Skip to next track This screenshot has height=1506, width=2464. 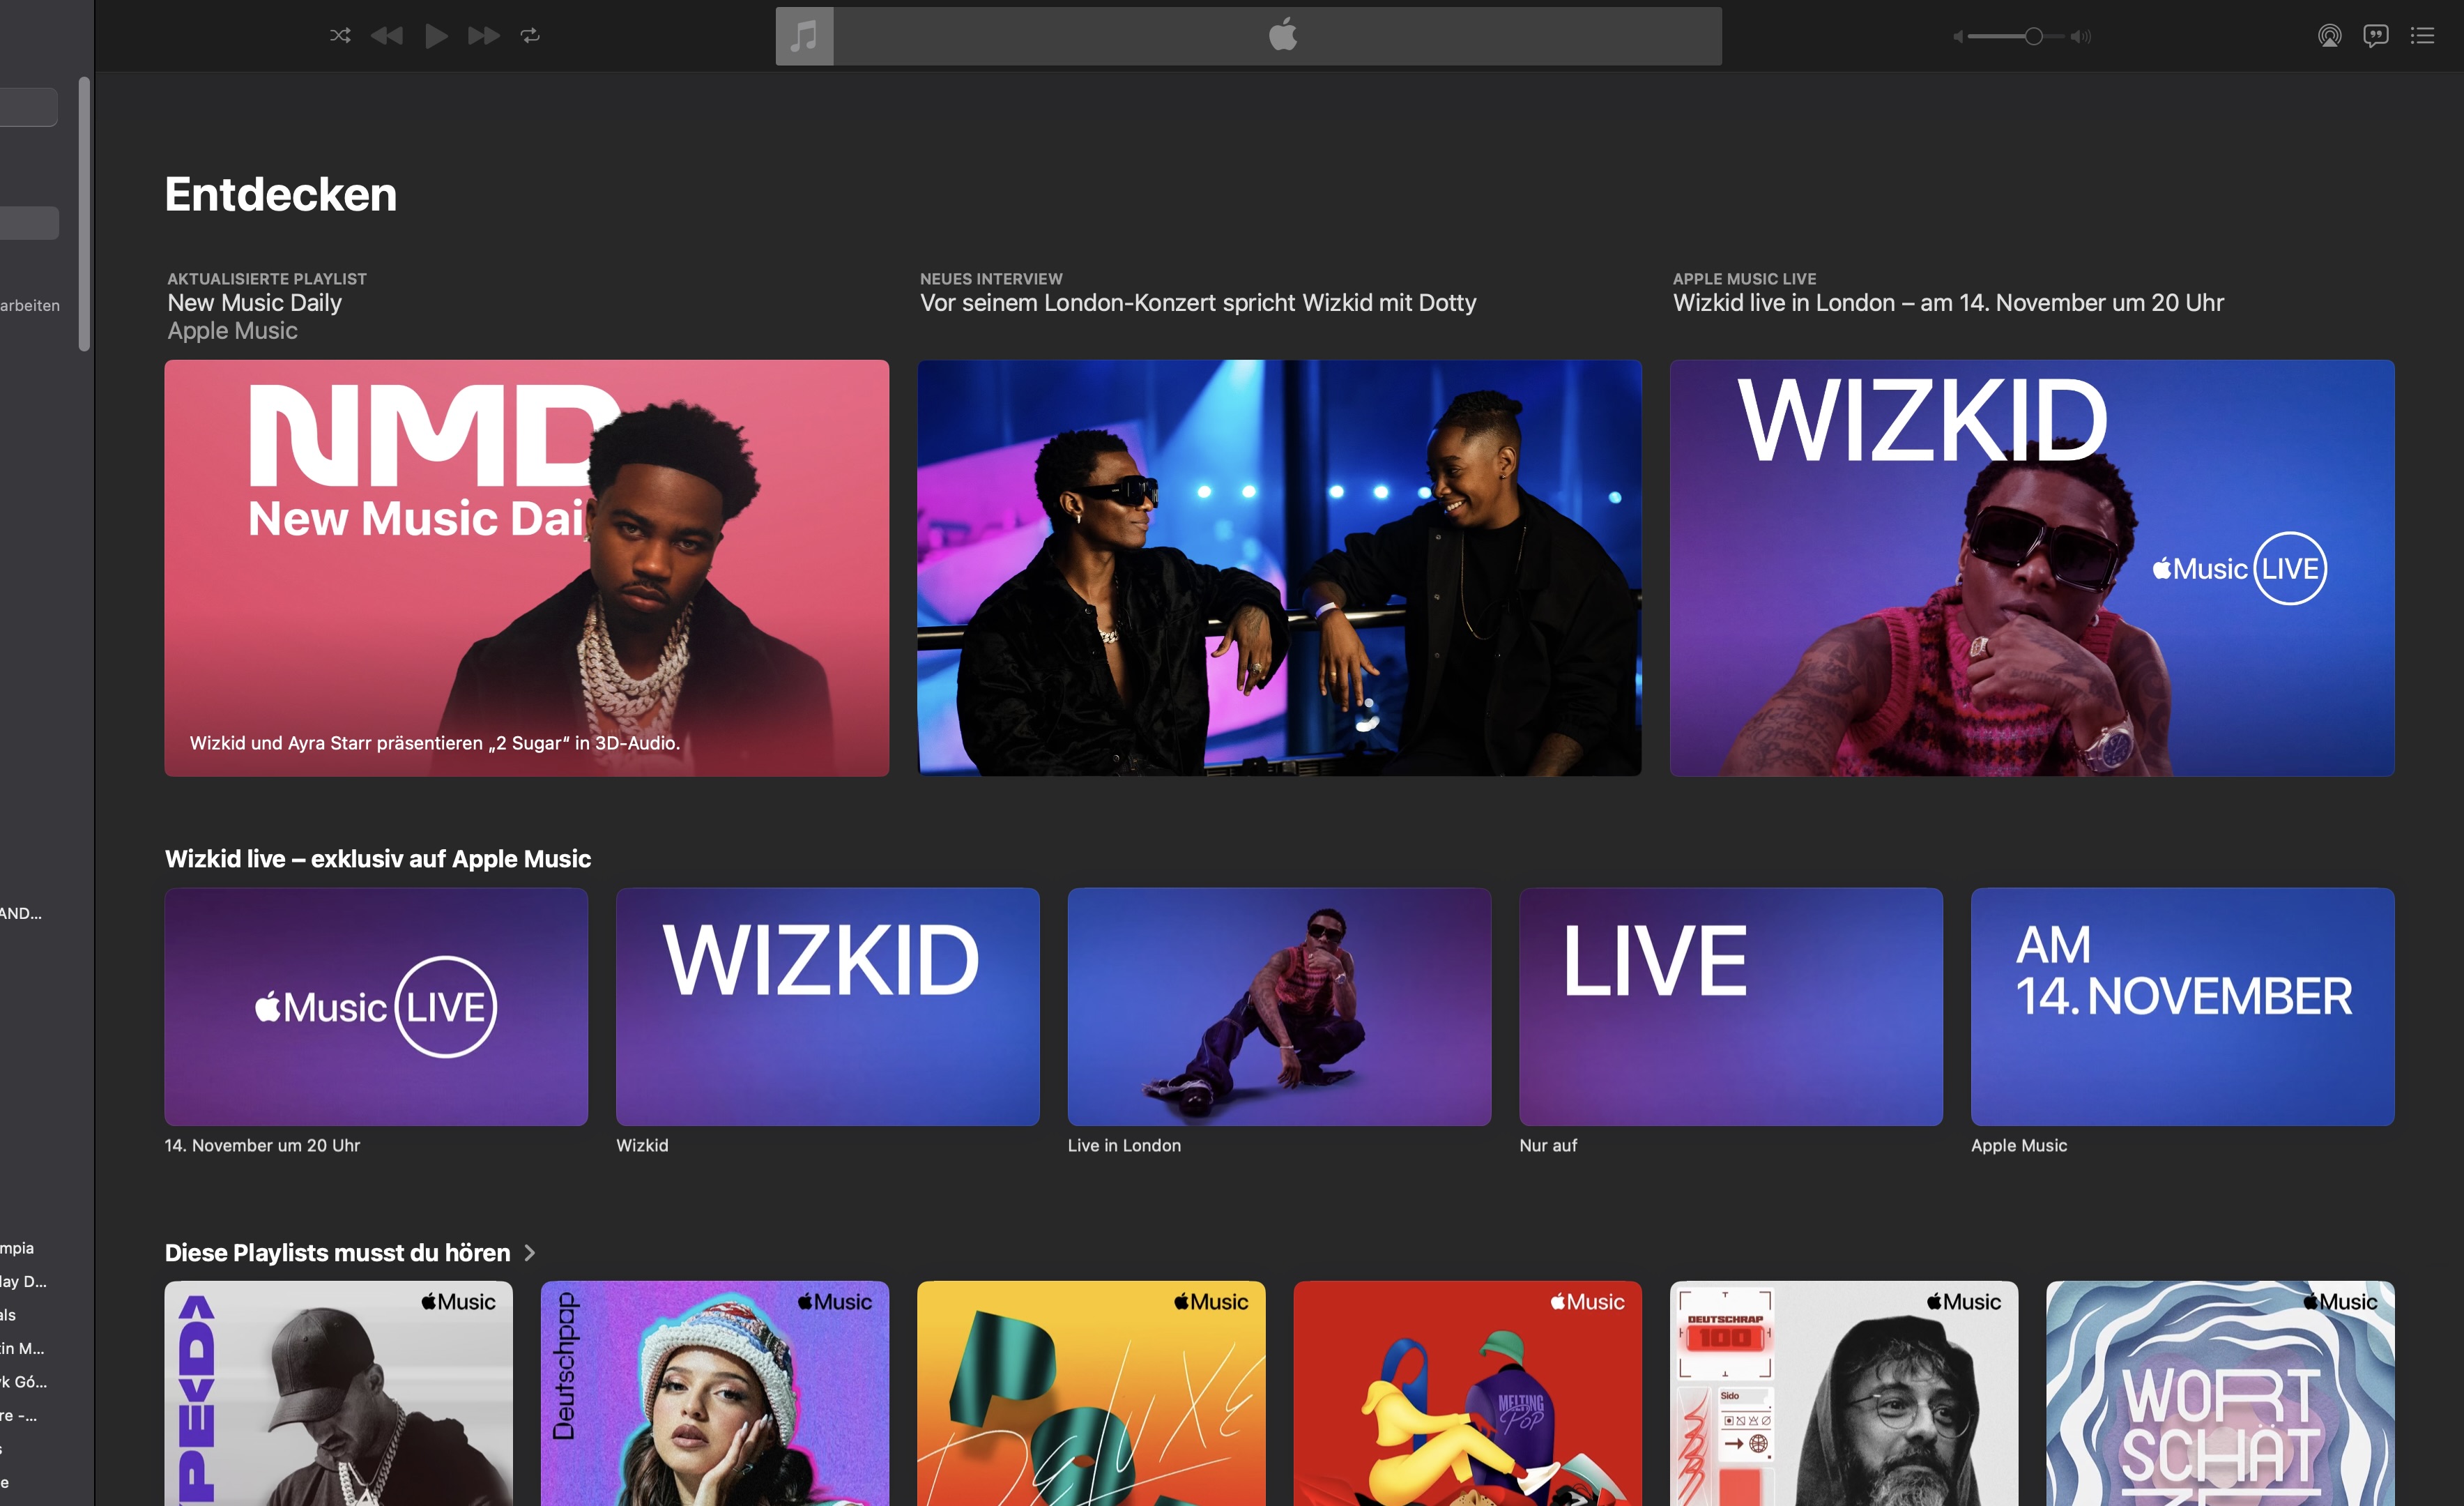pyautogui.click(x=483, y=36)
